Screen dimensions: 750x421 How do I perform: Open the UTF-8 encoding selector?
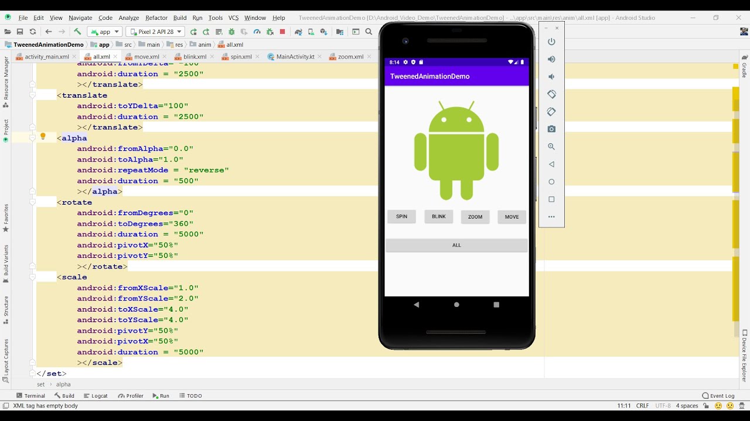click(x=663, y=406)
